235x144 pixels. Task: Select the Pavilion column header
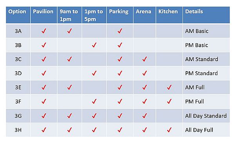tap(44, 15)
